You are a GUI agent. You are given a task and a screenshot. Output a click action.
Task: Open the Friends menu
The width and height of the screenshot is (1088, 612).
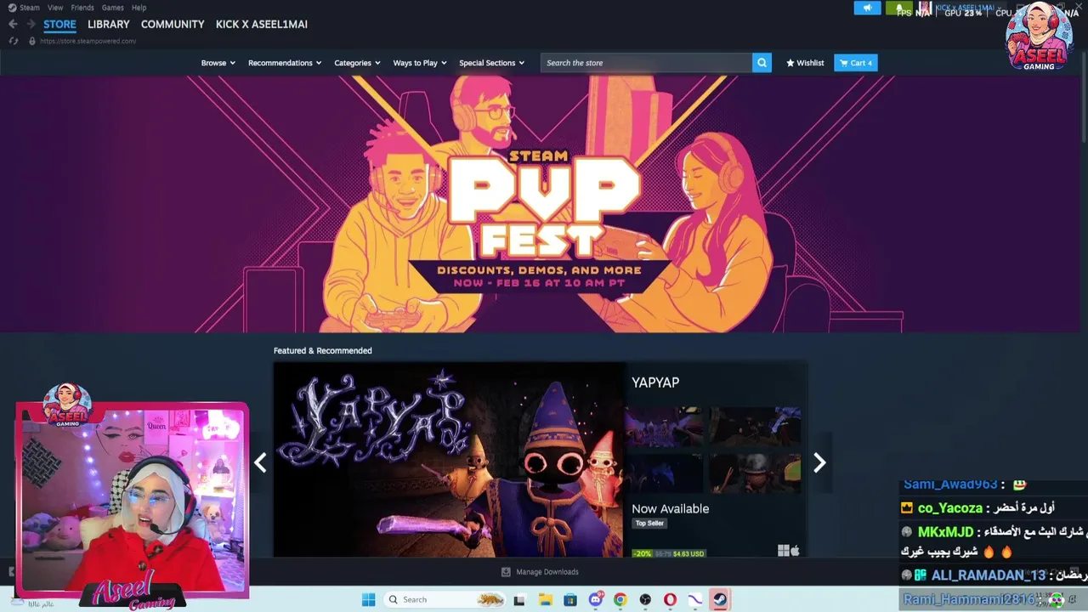click(82, 8)
